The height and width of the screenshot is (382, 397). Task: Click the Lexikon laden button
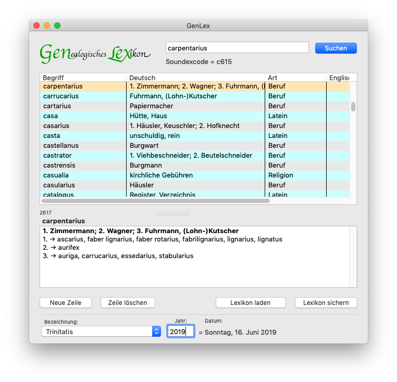pyautogui.click(x=251, y=302)
